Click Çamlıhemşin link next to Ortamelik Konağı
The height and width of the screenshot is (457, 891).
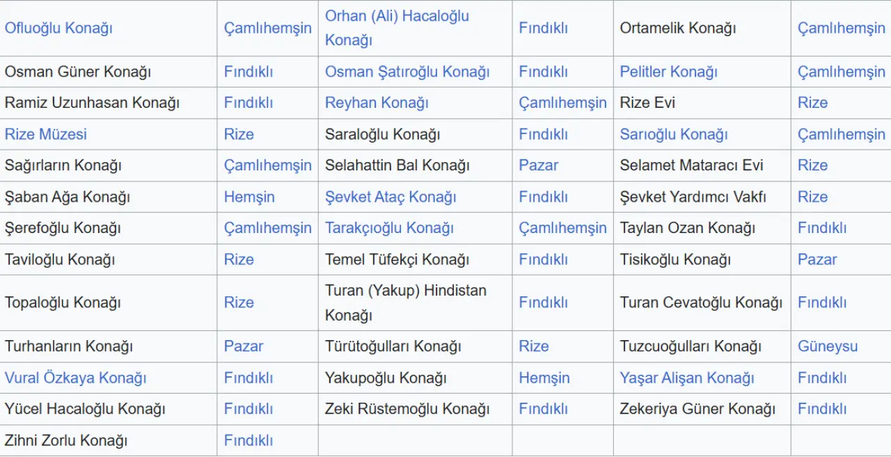(x=842, y=28)
